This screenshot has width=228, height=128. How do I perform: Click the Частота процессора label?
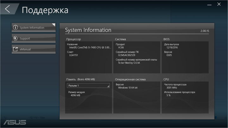(x=175, y=84)
